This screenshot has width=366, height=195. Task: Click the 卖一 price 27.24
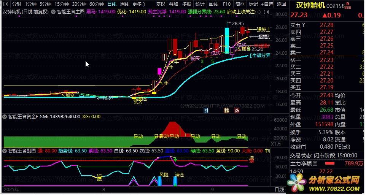tap(326, 52)
